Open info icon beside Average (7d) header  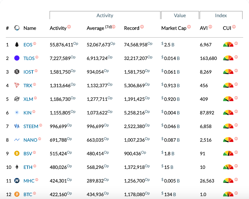[113, 27]
